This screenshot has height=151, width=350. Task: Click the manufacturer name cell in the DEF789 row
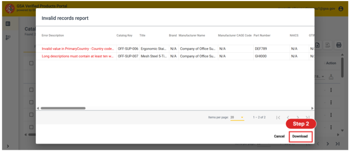coord(198,49)
